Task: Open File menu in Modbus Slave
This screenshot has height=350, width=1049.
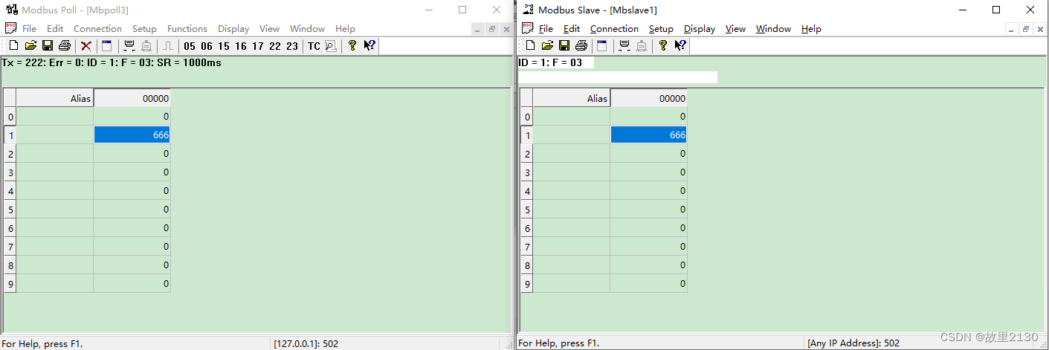Action: 546,29
